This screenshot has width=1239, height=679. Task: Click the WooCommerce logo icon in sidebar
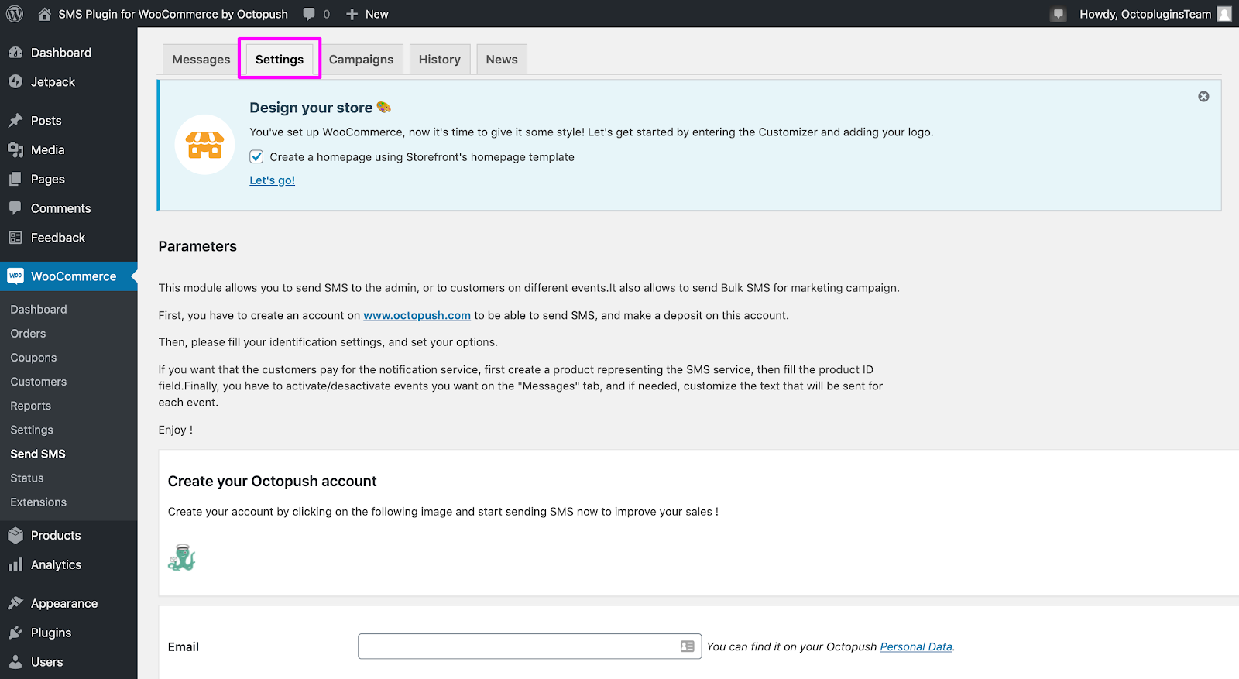coord(15,276)
